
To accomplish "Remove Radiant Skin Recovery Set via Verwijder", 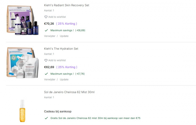I will pyautogui.click(x=50, y=36).
